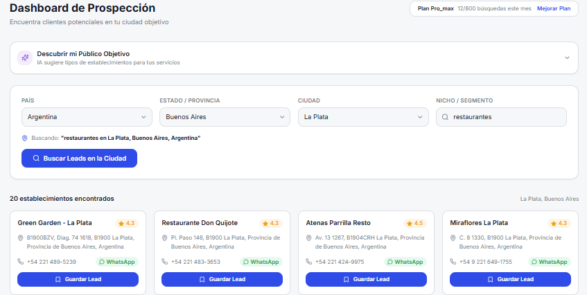Expand the Descubrir mi Público Objetivo panel

[x=567, y=58]
